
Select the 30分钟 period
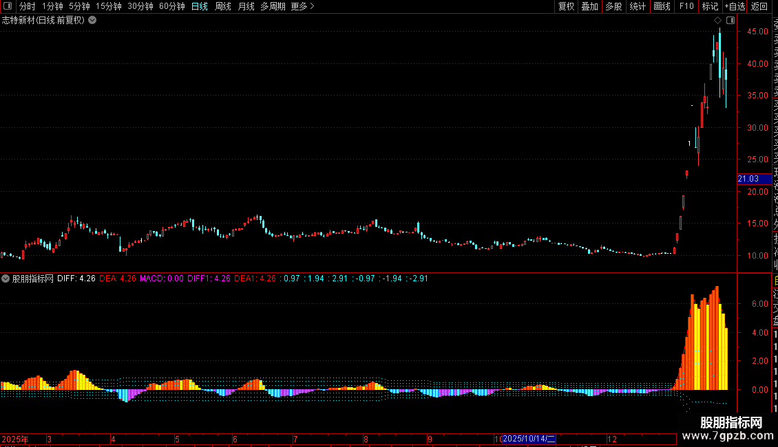(140, 6)
